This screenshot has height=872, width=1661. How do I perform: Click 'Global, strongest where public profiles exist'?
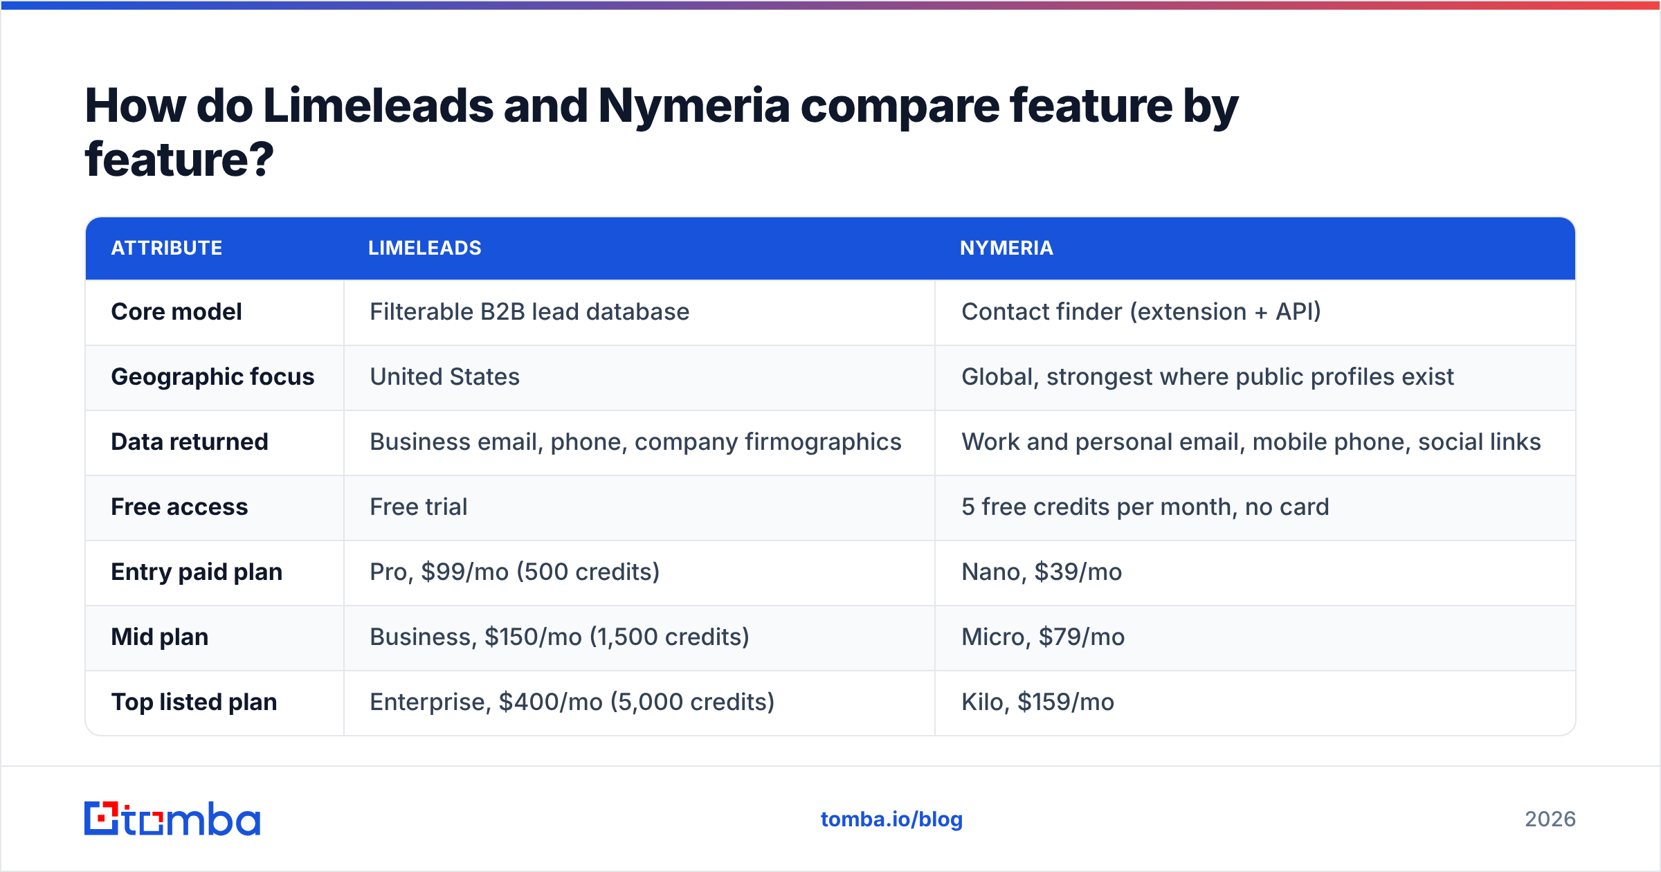tap(1208, 376)
